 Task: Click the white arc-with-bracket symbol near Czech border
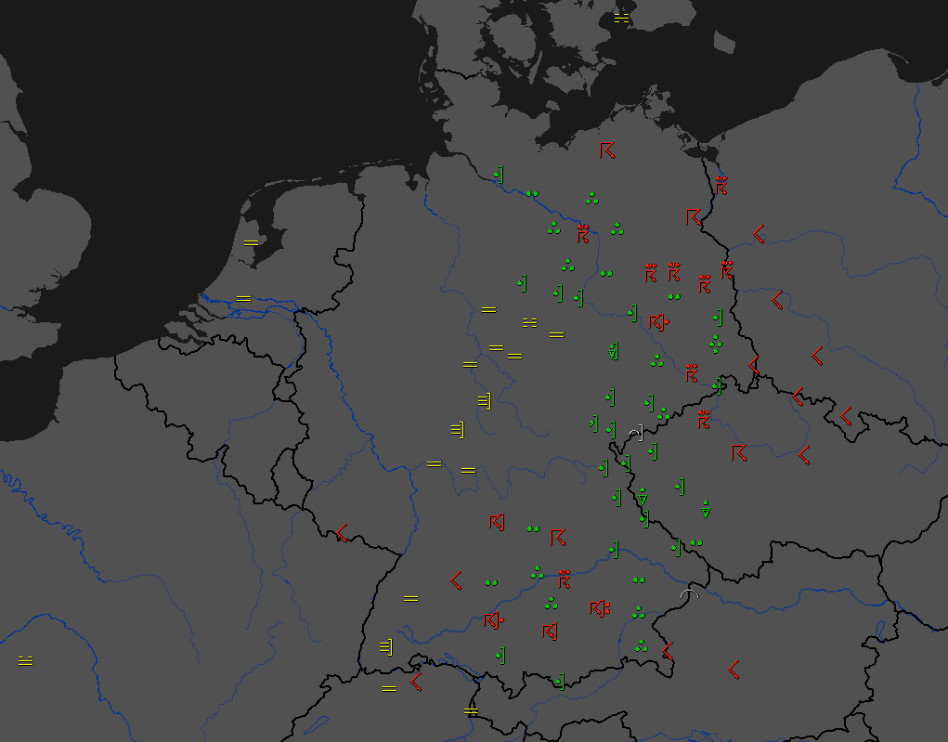(635, 433)
